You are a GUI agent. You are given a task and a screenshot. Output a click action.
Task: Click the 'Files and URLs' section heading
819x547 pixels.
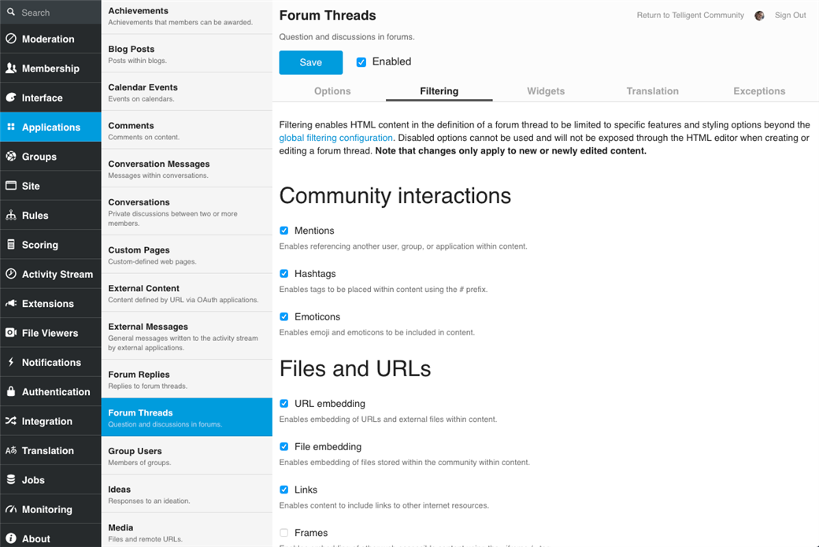coord(355,368)
